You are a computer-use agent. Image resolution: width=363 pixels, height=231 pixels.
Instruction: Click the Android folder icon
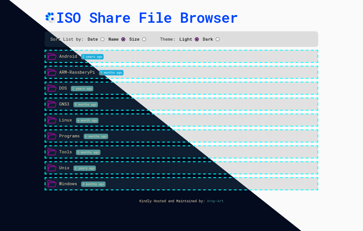pyautogui.click(x=52, y=56)
